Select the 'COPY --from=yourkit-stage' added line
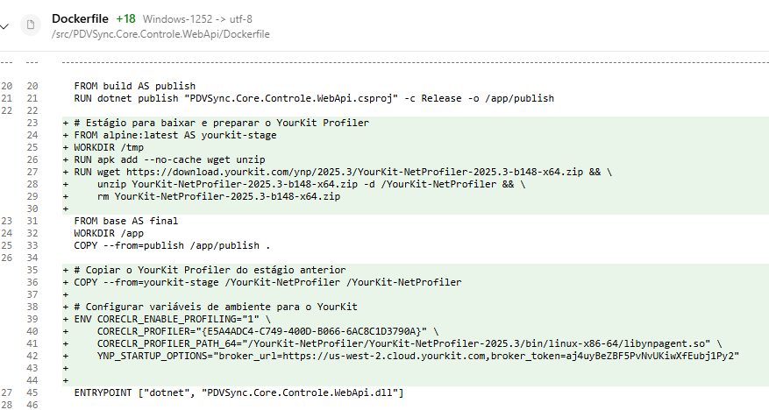Image resolution: width=769 pixels, height=410 pixels. point(267,282)
